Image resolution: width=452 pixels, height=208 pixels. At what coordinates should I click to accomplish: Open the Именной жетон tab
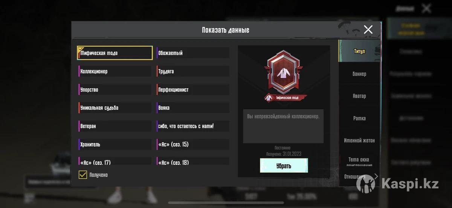coord(359,140)
